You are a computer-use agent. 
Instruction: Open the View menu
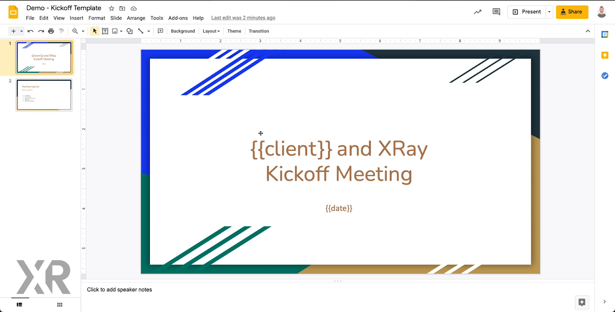coord(59,18)
